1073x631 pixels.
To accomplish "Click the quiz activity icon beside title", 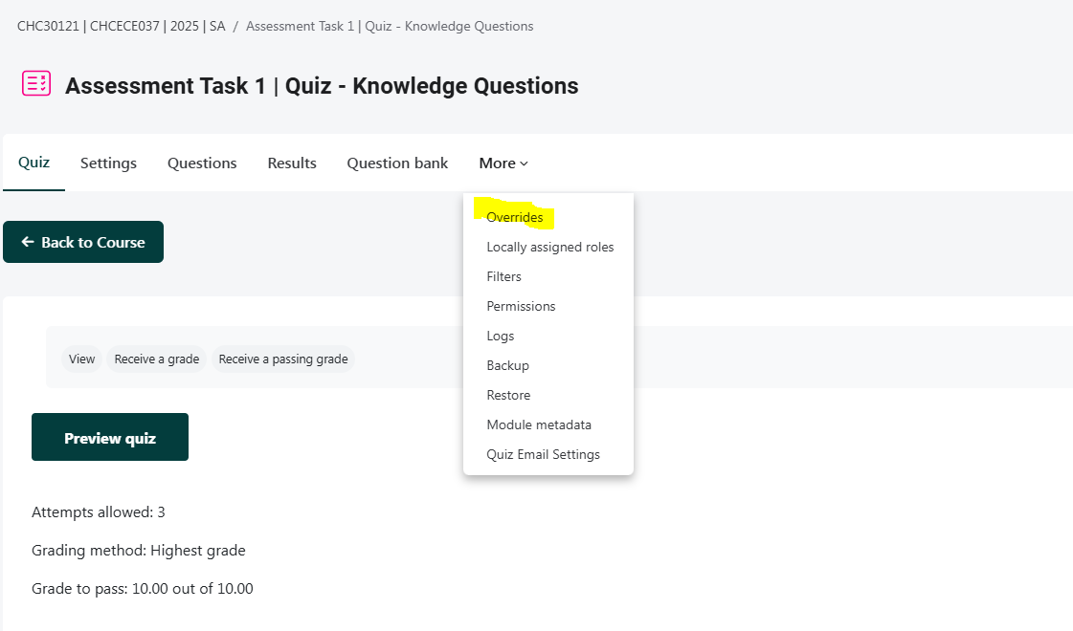I will [x=36, y=84].
